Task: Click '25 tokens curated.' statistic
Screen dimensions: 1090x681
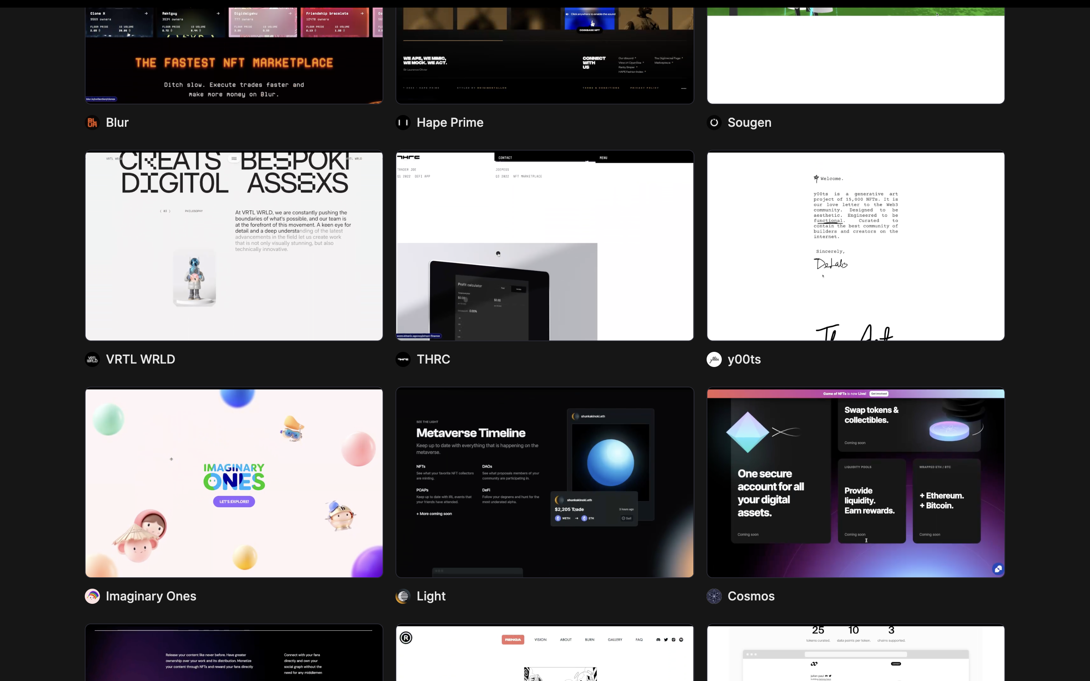Action: coord(818,634)
